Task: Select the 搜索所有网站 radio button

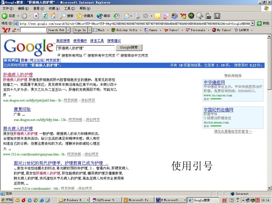Action: point(59,55)
